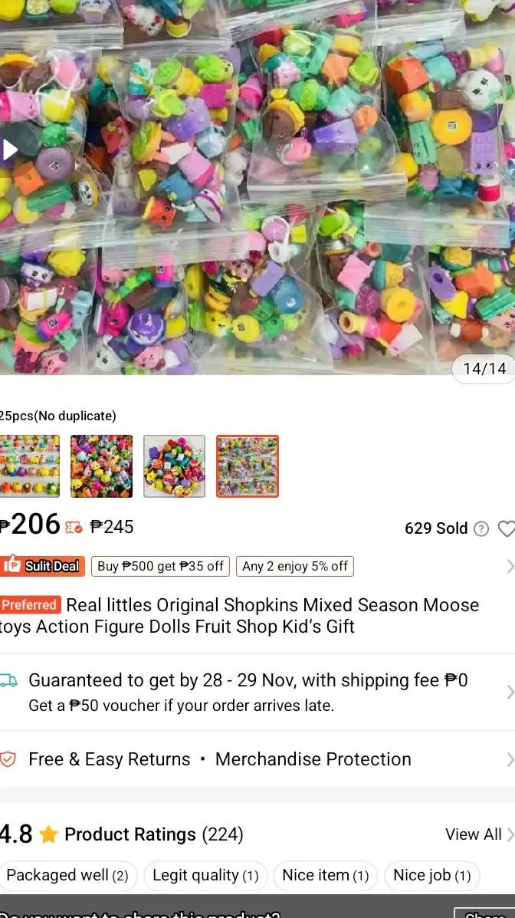Viewport: 515px width, 918px height.
Task: Tap the rating star icon
Action: (48, 834)
